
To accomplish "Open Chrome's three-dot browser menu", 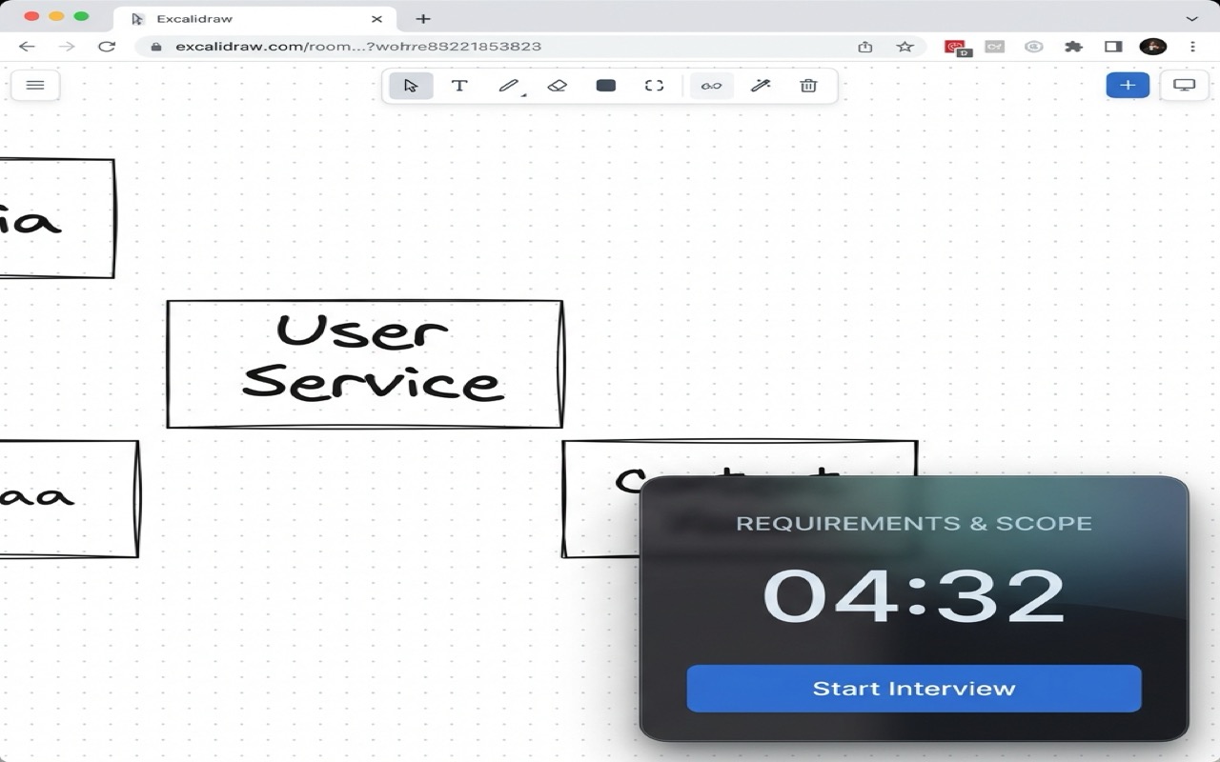I will point(1192,46).
